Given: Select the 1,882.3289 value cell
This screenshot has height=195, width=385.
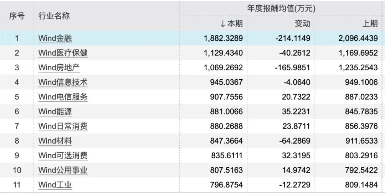Looking at the screenshot, I should [x=223, y=38].
